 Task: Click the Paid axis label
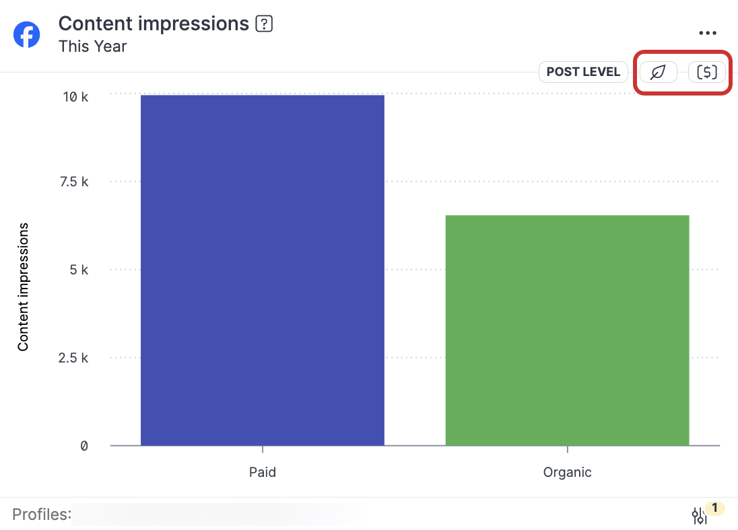coord(262,472)
